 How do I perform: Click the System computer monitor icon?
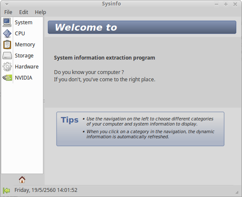pos(7,23)
